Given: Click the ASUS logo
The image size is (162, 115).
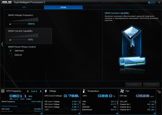Looking at the screenshot, I should [x=6, y=2].
